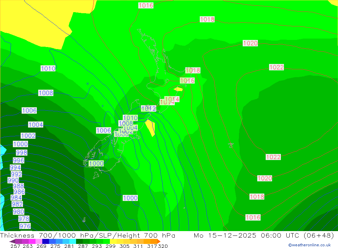Click the legend value 269
This screenshot has width=338, height=248.
point(41,246)
